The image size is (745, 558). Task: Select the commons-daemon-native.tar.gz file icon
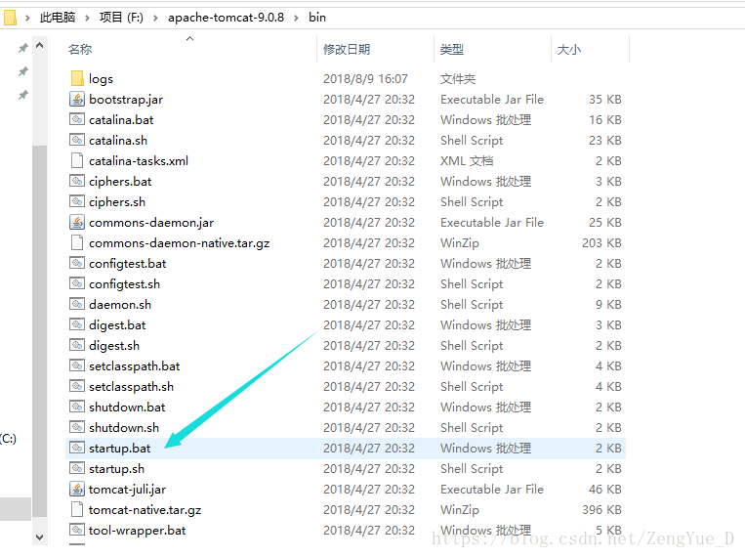(77, 242)
